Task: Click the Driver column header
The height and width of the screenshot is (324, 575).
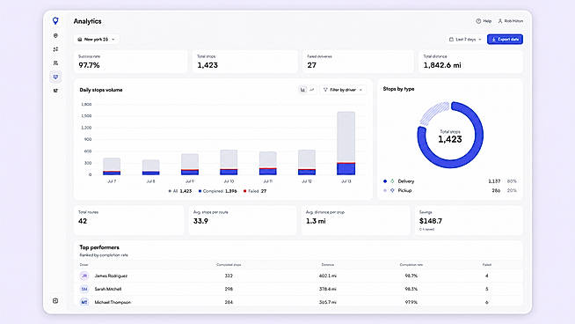Action: pyautogui.click(x=84, y=264)
